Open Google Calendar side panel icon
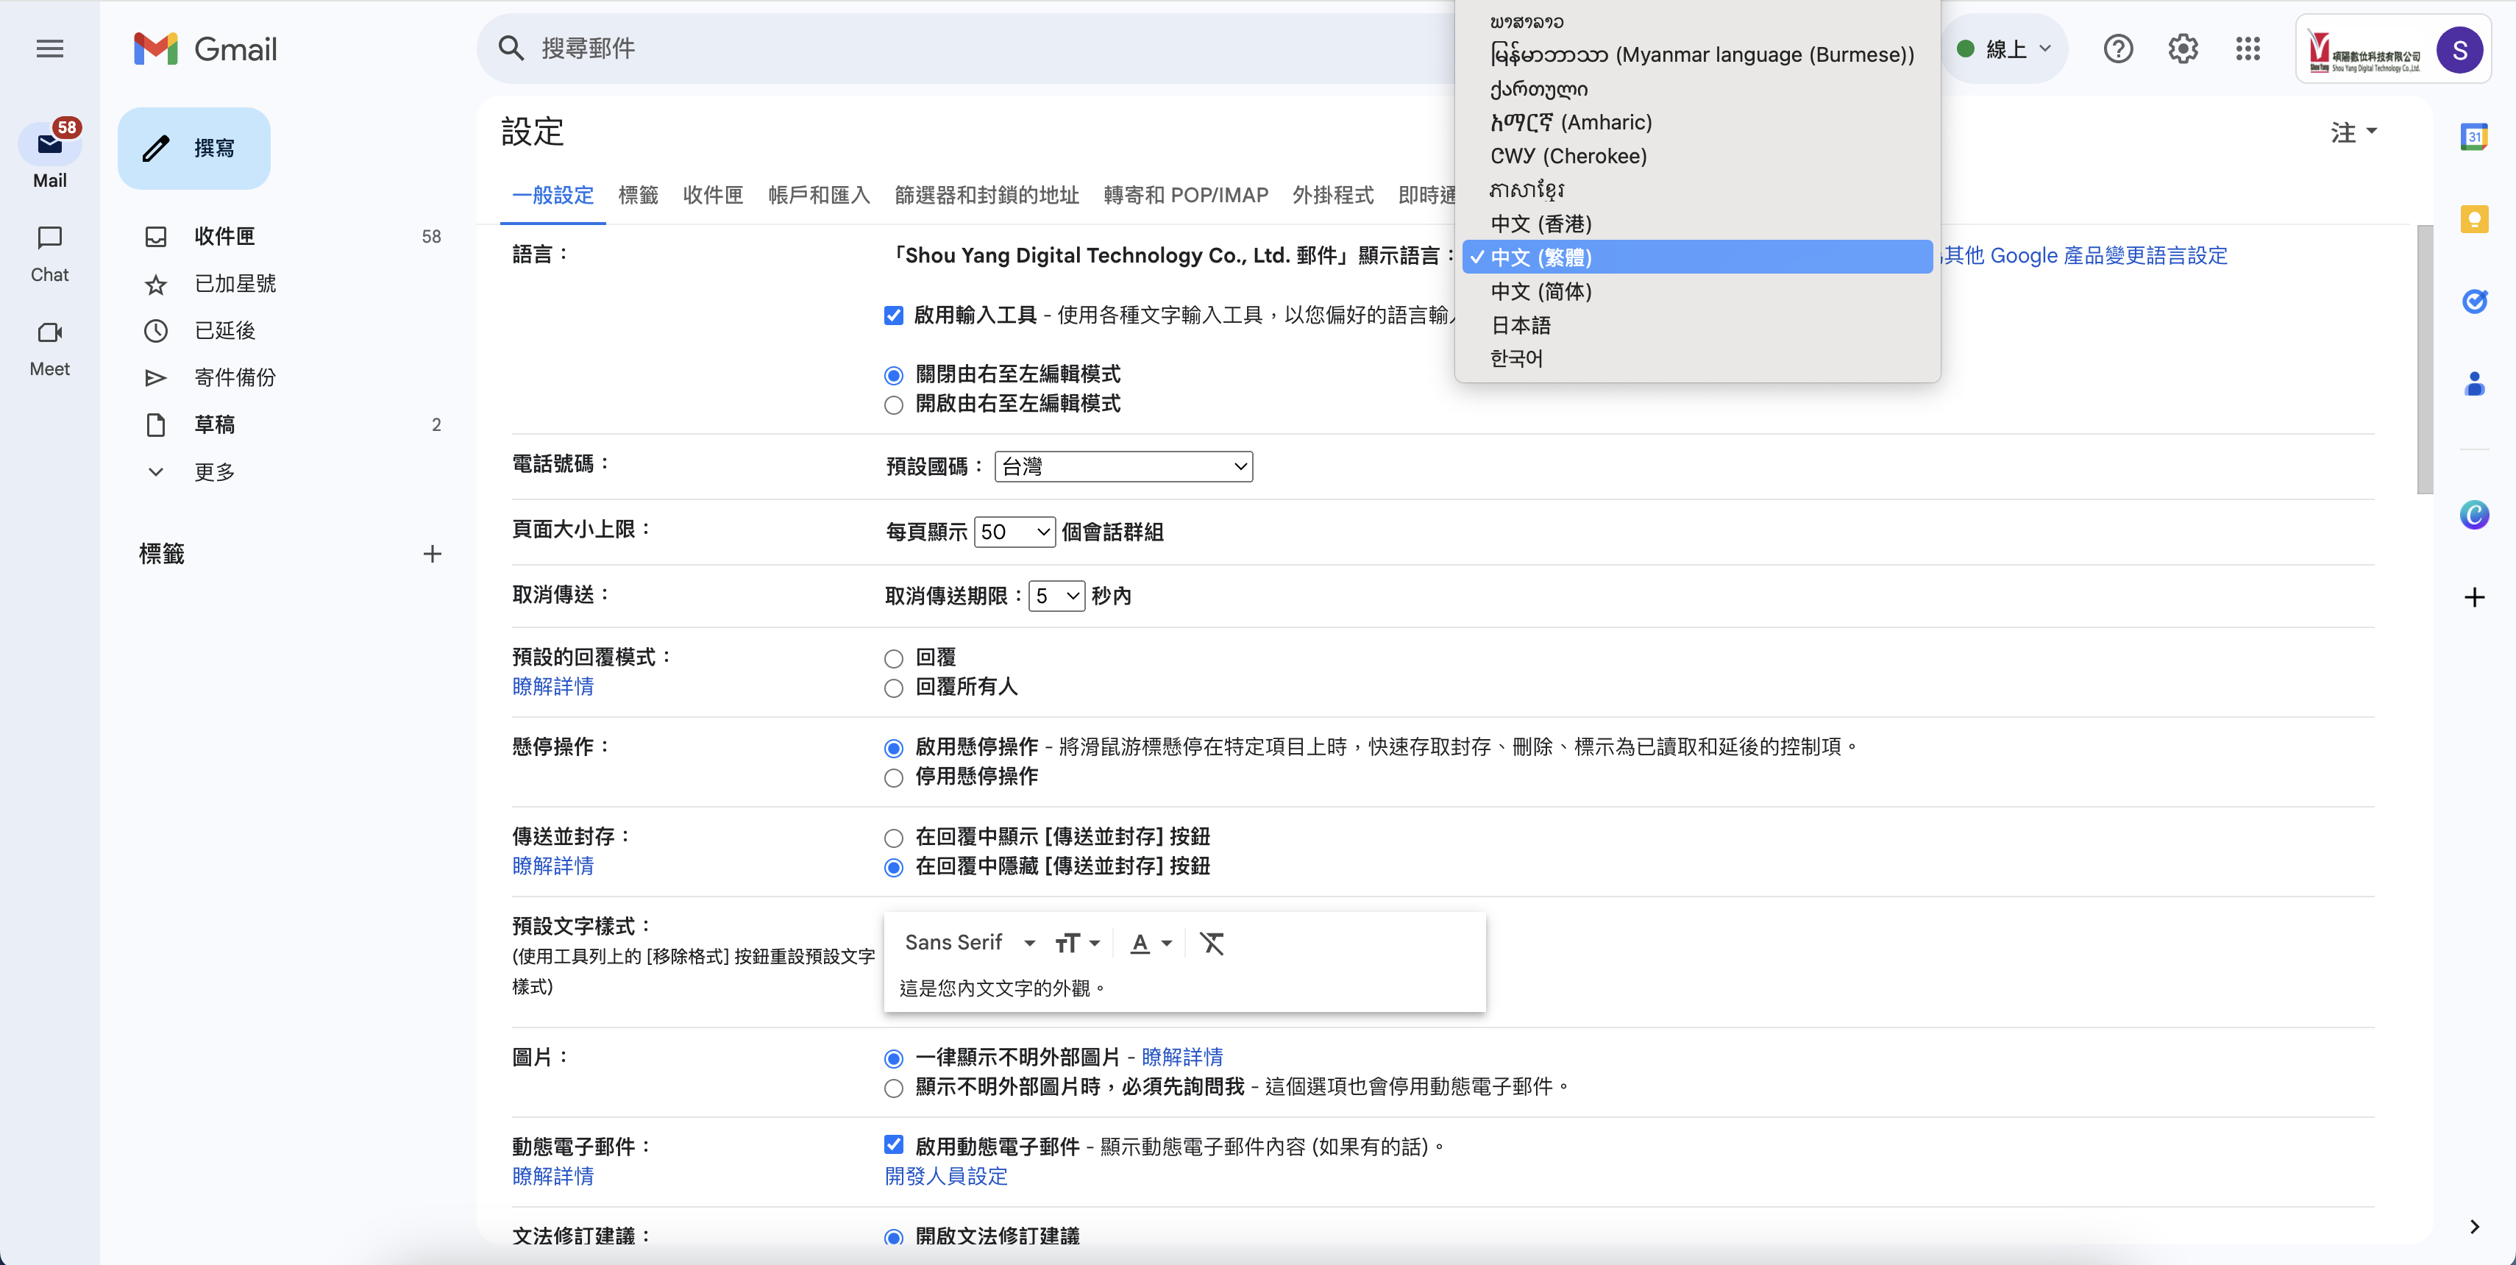 click(2473, 138)
